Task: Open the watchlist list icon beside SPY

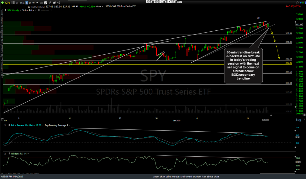Action: [x=13, y=3]
